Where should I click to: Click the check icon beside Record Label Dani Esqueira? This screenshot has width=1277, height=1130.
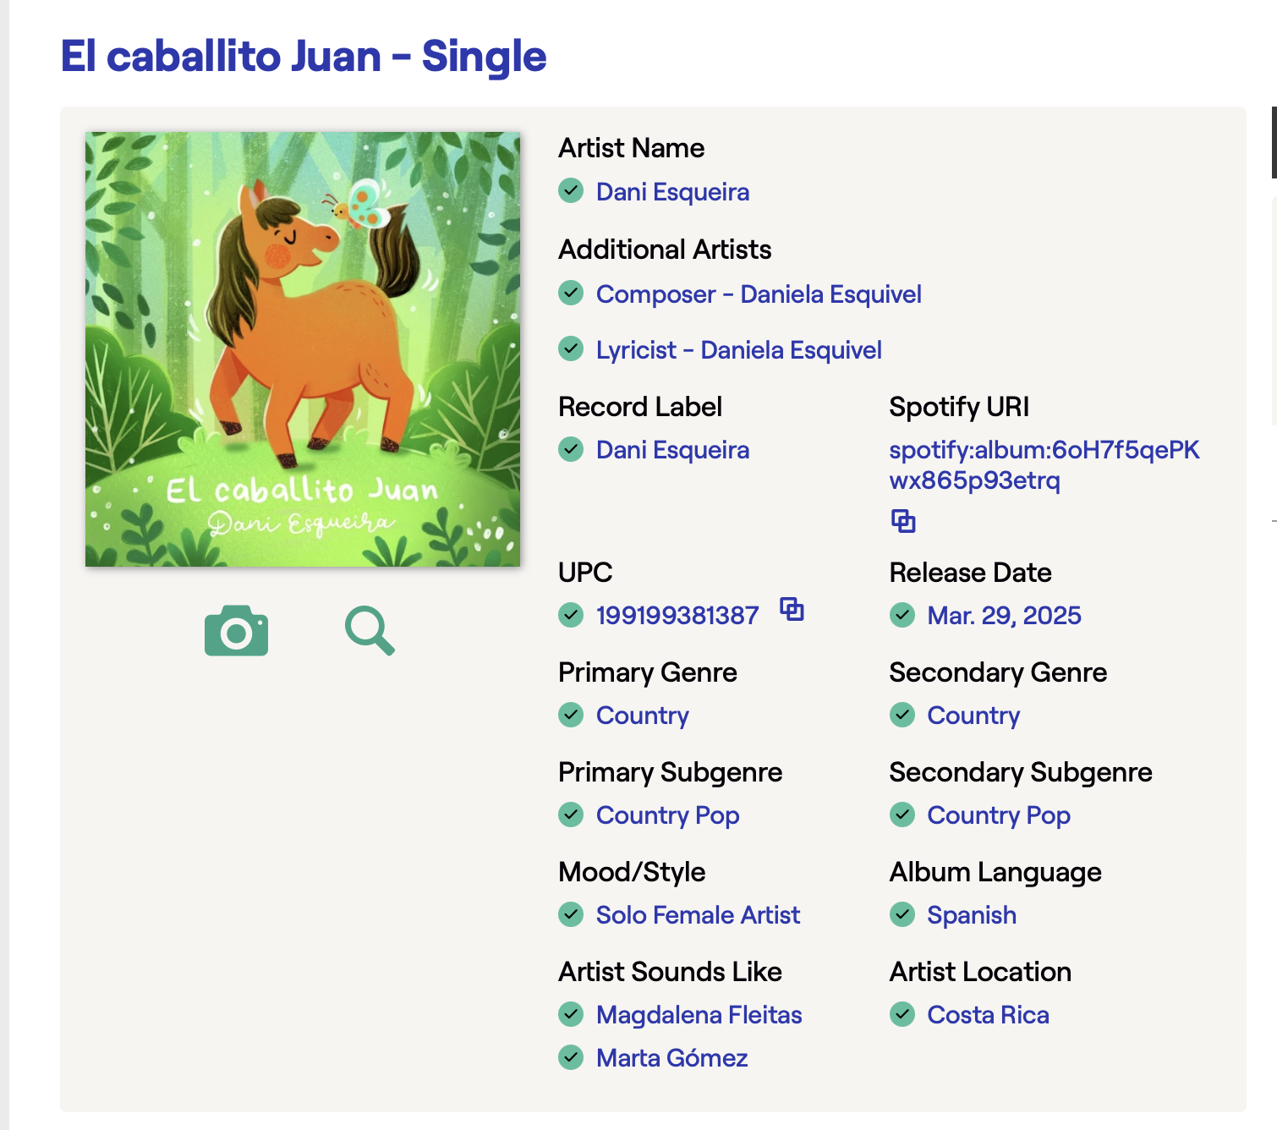(x=571, y=449)
